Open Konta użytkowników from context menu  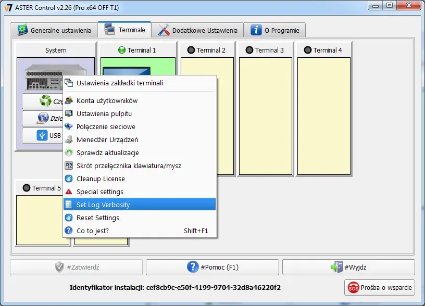click(107, 100)
